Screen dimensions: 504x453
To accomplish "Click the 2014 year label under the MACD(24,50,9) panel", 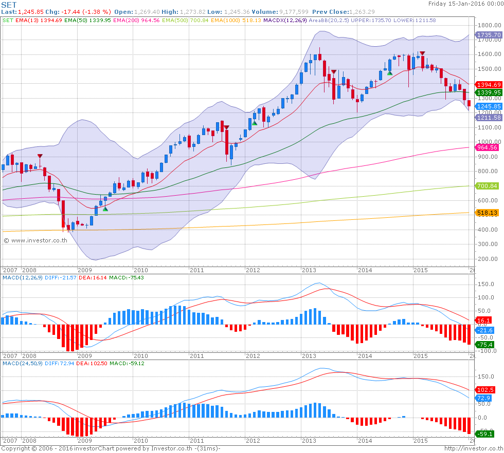I will 365,441.
